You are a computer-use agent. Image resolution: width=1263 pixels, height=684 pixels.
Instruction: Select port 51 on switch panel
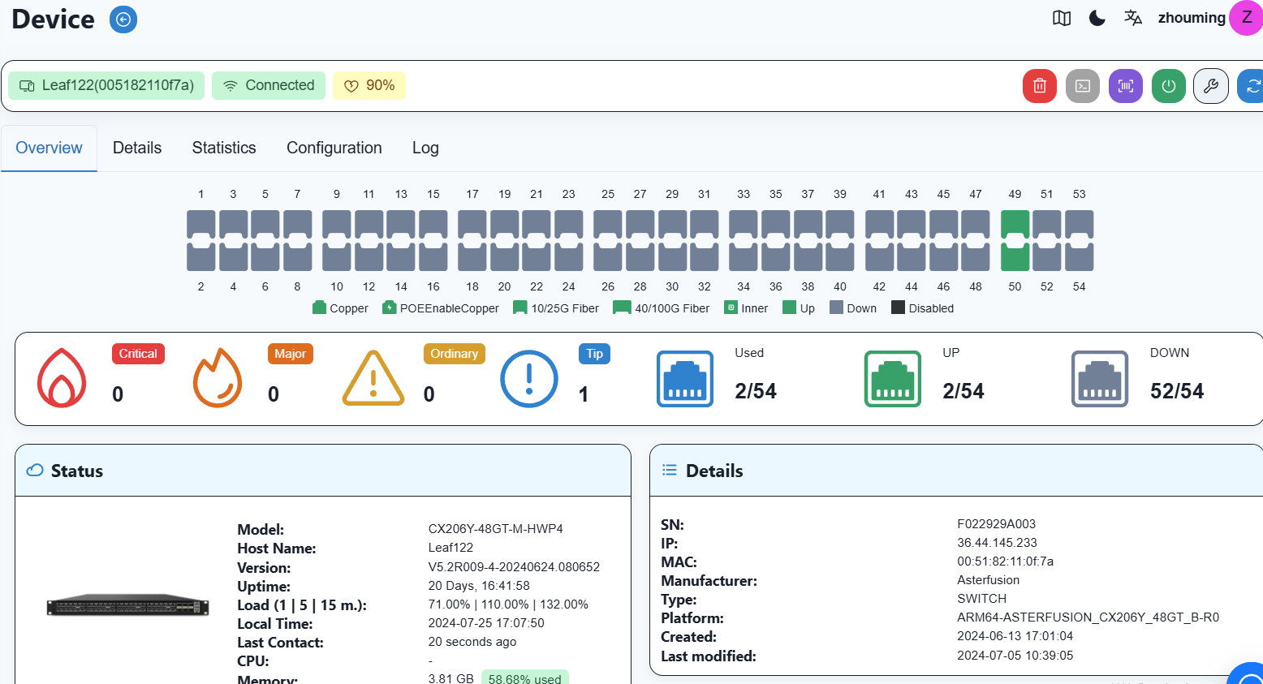coord(1047,225)
